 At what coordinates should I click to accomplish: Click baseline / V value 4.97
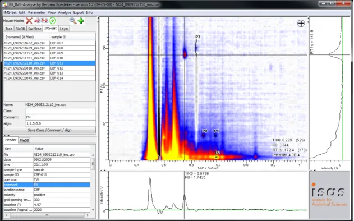62,205
